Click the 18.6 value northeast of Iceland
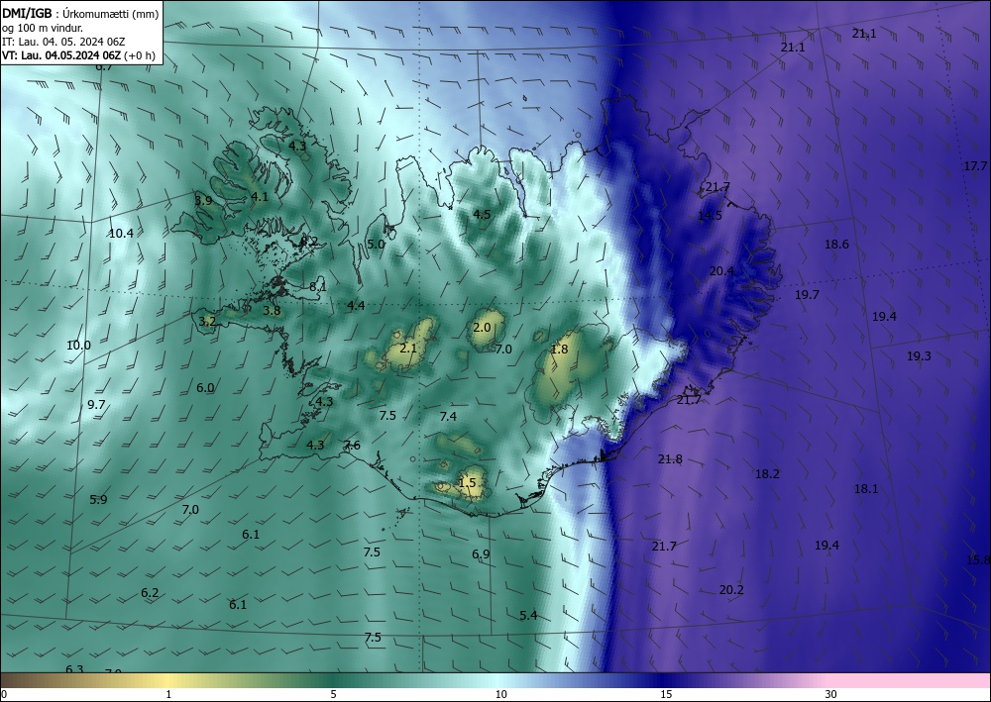This screenshot has height=702, width=991. coord(836,245)
